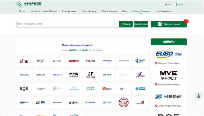Follow the green log in link
This screenshot has height=116, width=204.
pos(85,50)
